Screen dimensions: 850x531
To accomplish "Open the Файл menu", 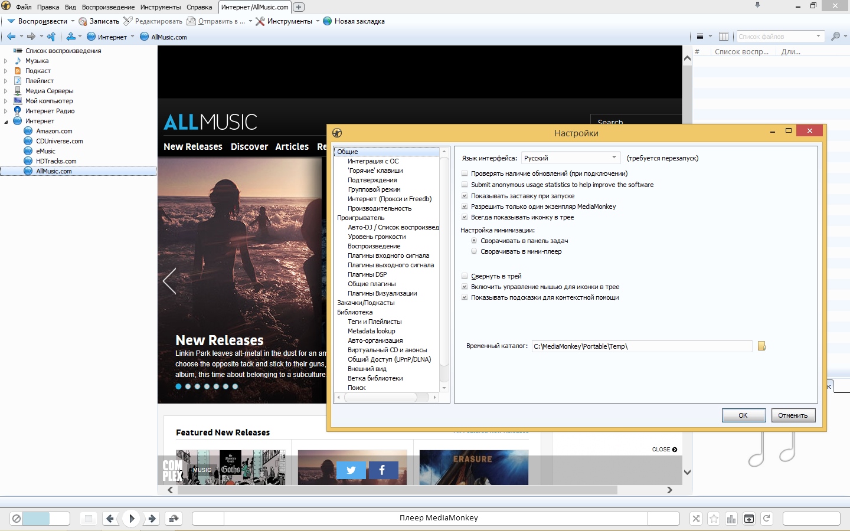I will tap(24, 7).
